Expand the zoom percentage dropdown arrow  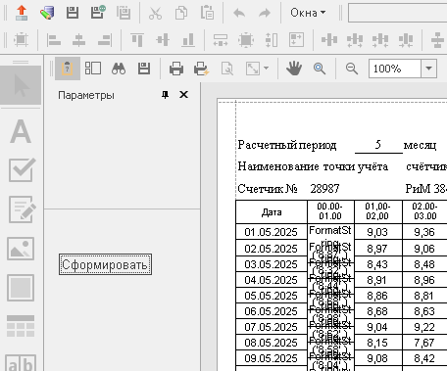[428, 69]
